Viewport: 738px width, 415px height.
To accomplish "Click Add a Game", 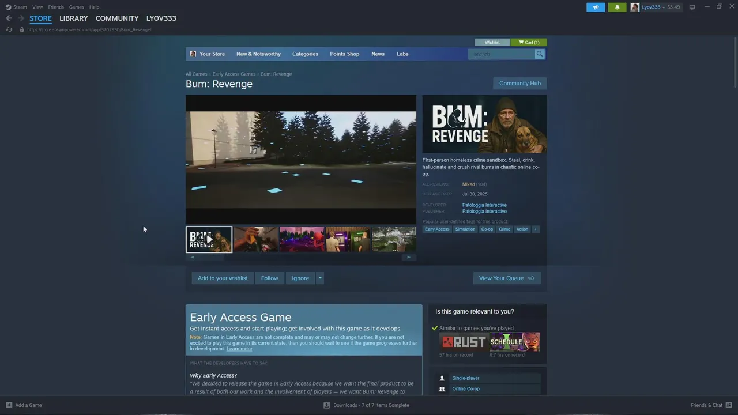I will [24, 405].
